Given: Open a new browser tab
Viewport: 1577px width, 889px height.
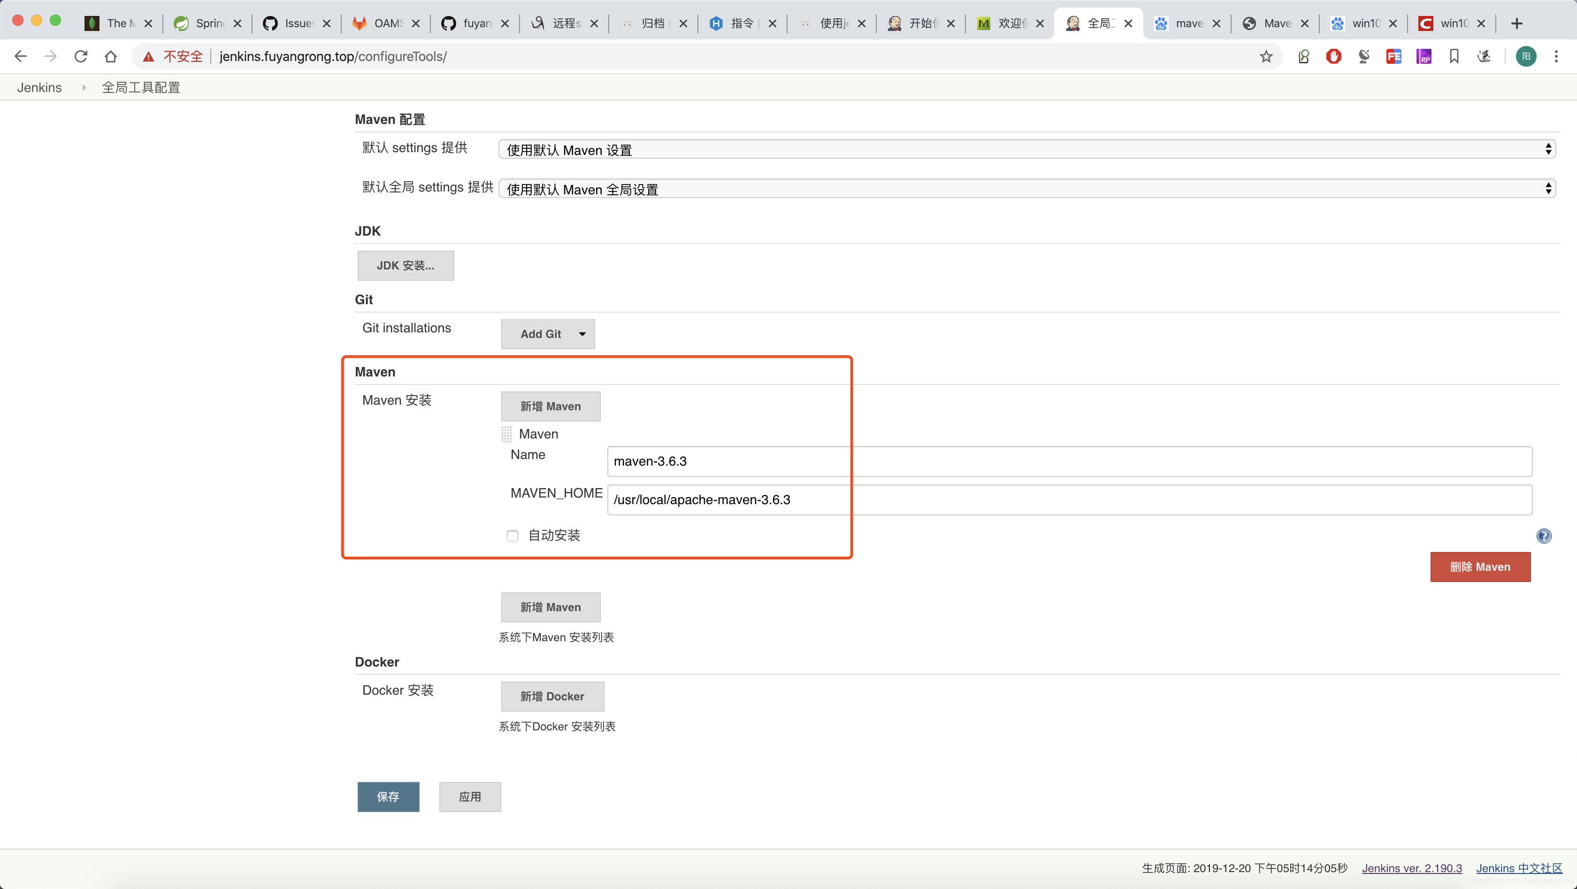Looking at the screenshot, I should coord(1516,23).
